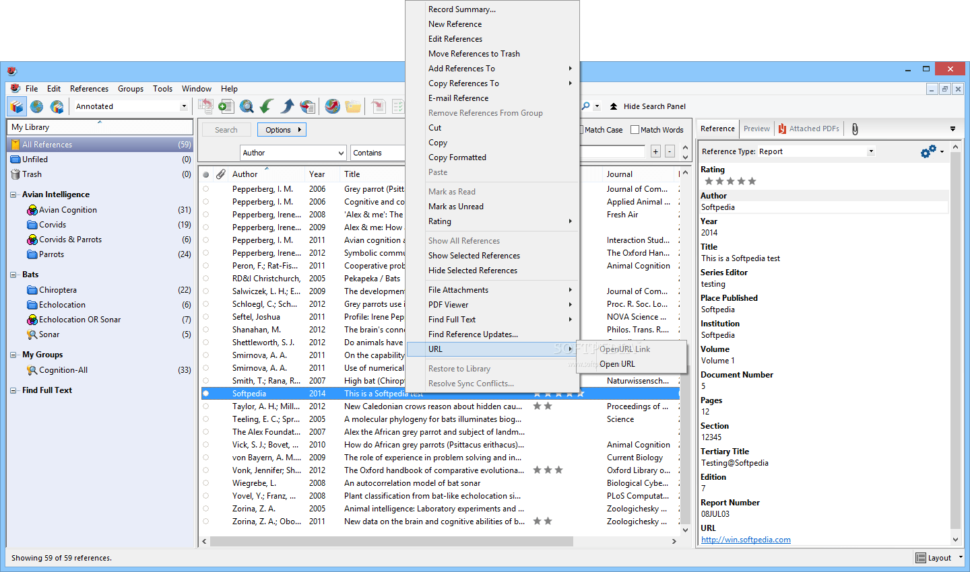Viewport: 970px width, 572px height.
Task: Select the Cognition-All group entry
Action: point(64,369)
